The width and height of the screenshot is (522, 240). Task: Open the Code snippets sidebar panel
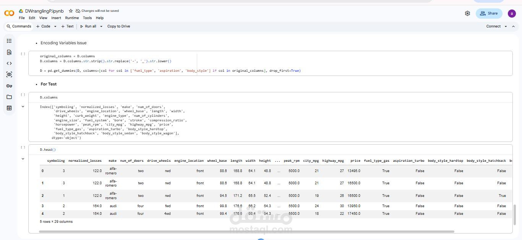[x=9, y=63]
